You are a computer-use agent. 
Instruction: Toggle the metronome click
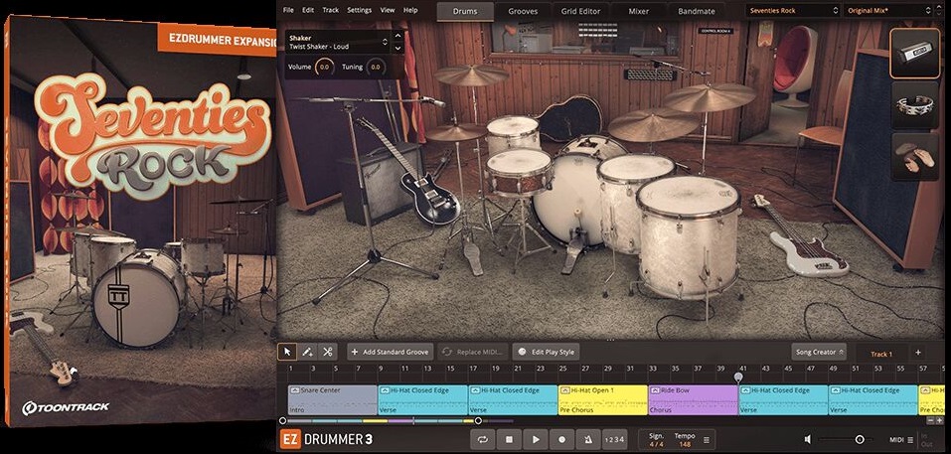pos(588,439)
